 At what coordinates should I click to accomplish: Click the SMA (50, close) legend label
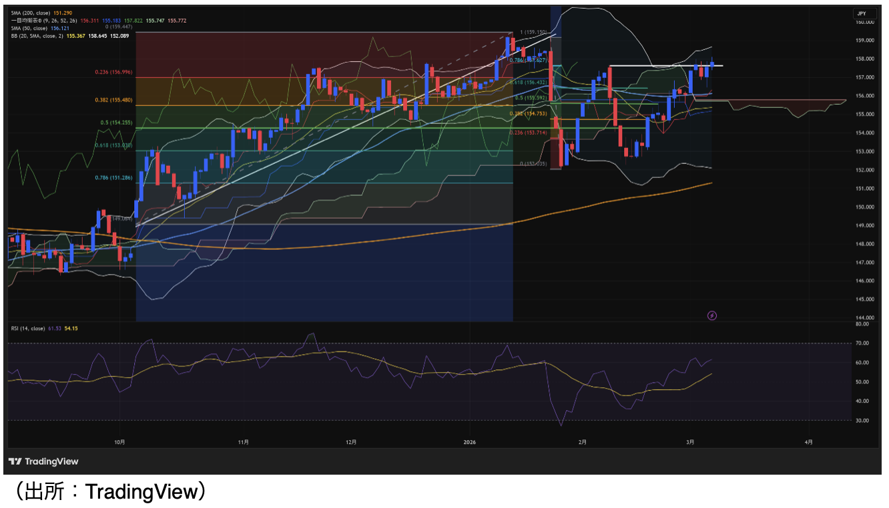(30, 29)
